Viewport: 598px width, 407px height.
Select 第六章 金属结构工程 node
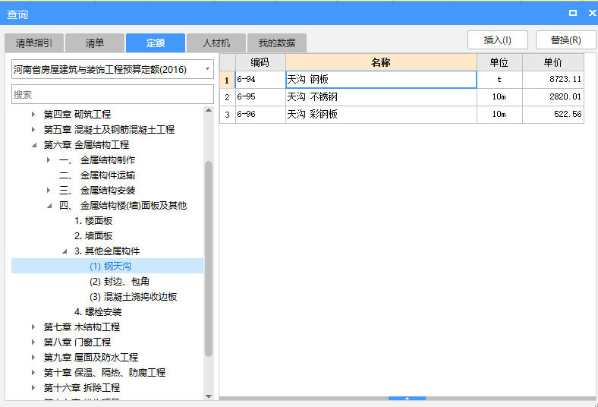coord(87,144)
